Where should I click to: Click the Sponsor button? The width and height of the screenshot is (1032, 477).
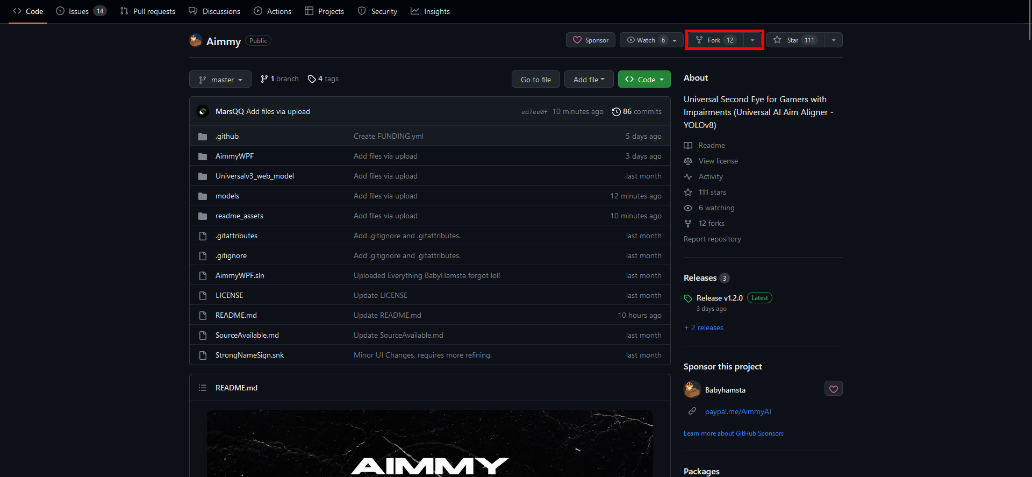click(591, 40)
